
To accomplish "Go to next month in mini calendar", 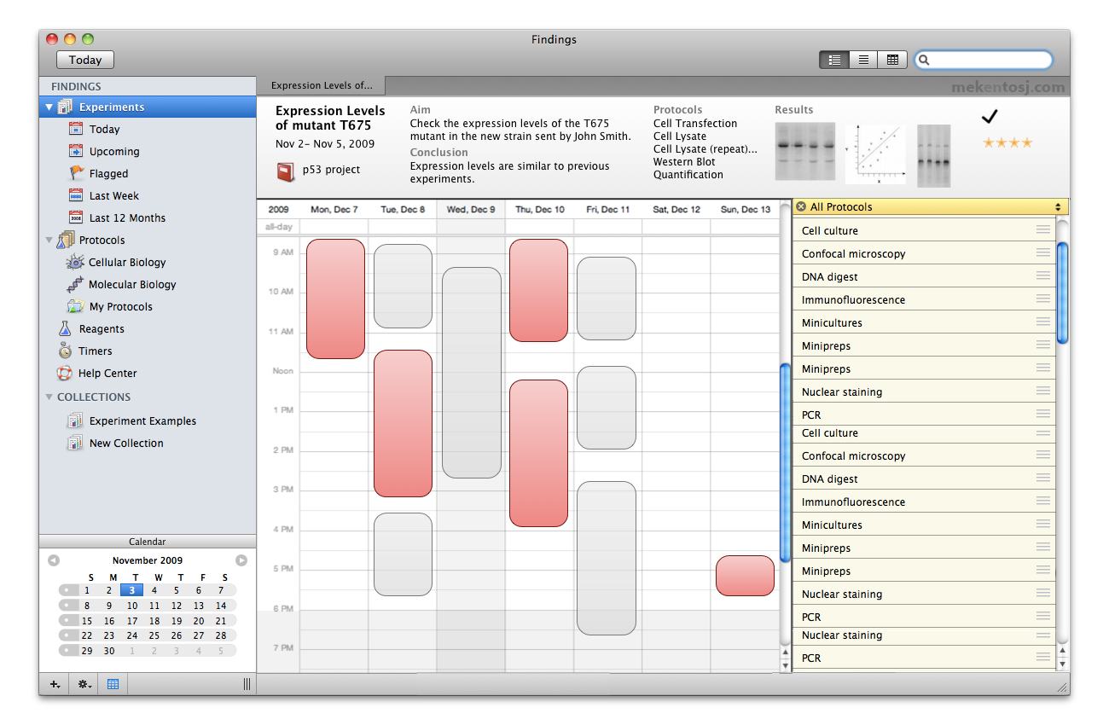I will coord(241,560).
